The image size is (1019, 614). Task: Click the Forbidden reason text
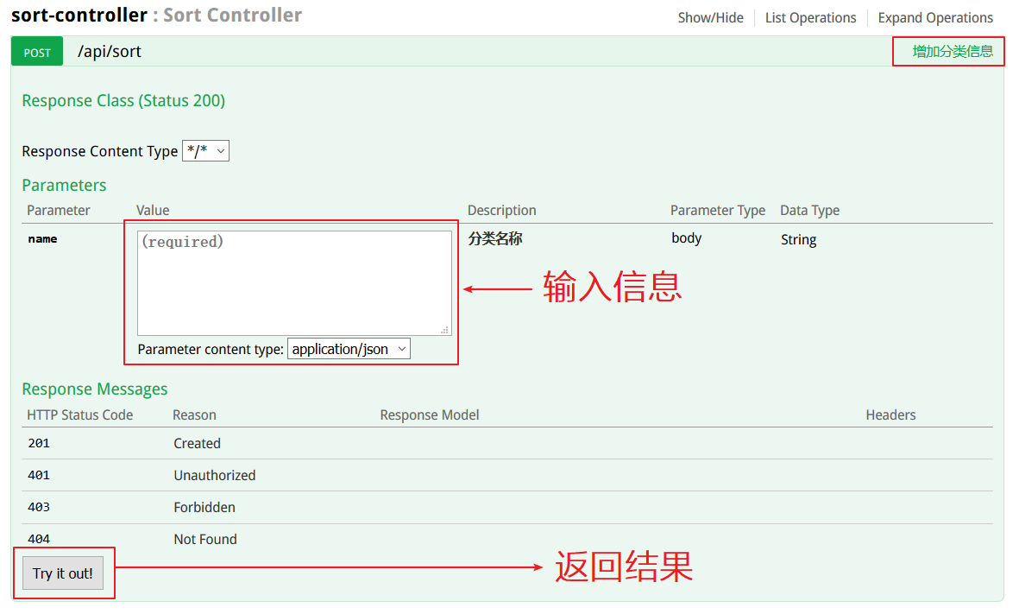(204, 507)
